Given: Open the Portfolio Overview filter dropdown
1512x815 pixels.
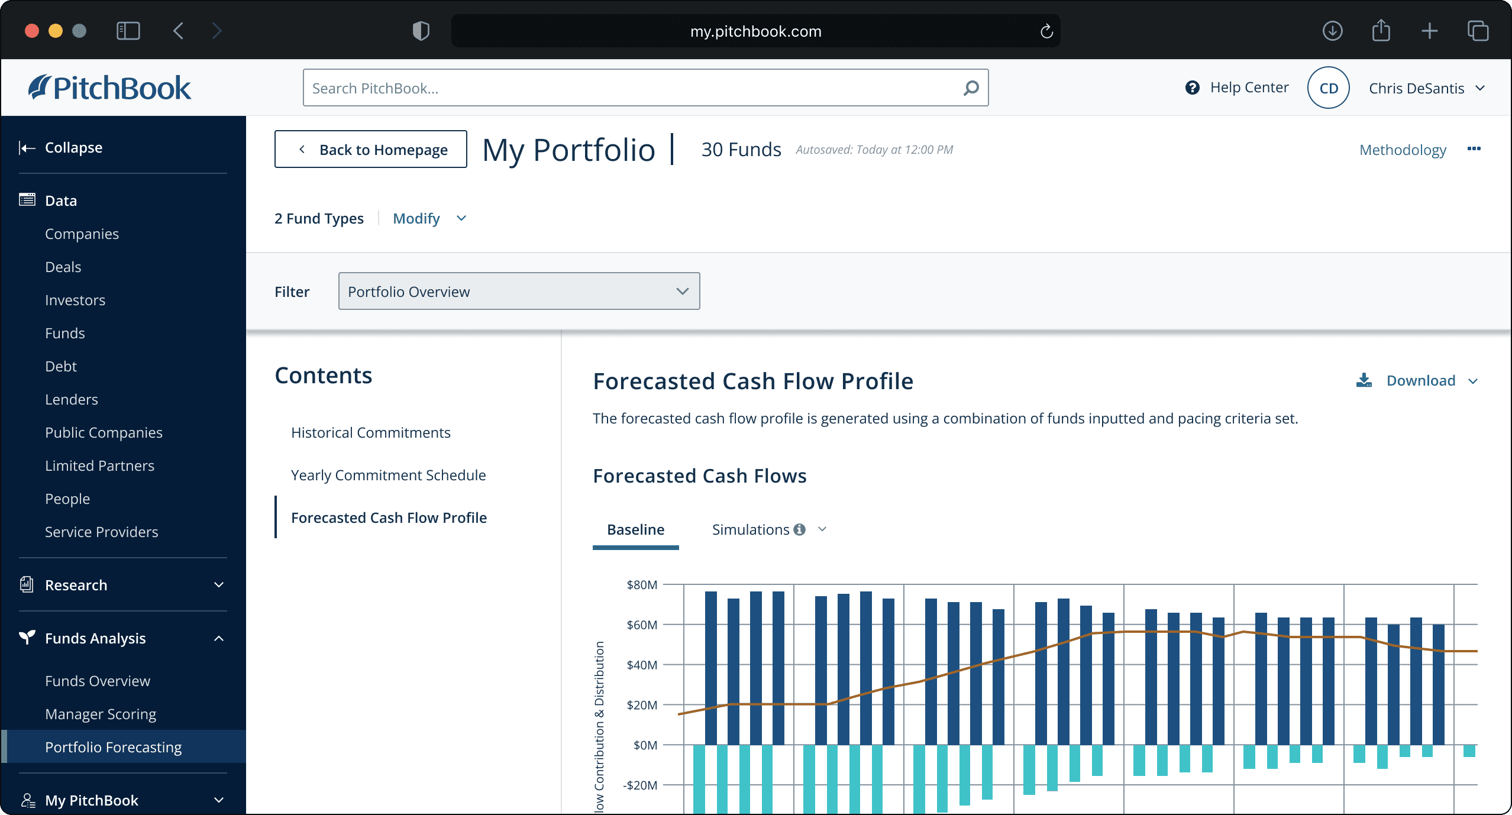Looking at the screenshot, I should click(519, 291).
